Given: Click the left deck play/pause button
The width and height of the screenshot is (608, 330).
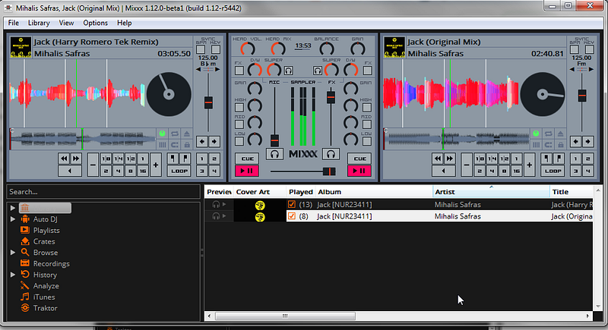Looking at the screenshot, I should [246, 171].
